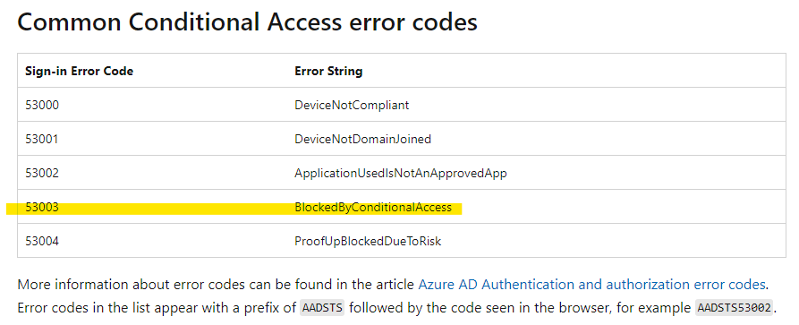799x325 pixels.
Task: Select the ProofUpBlockedDueToRisk error string
Action: tap(368, 241)
